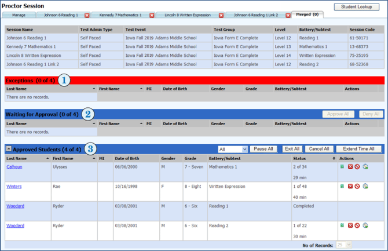The height and width of the screenshot is (251, 388).
Task: Pause Ryder Woodard's Reading 2 test
Action: 342,225
